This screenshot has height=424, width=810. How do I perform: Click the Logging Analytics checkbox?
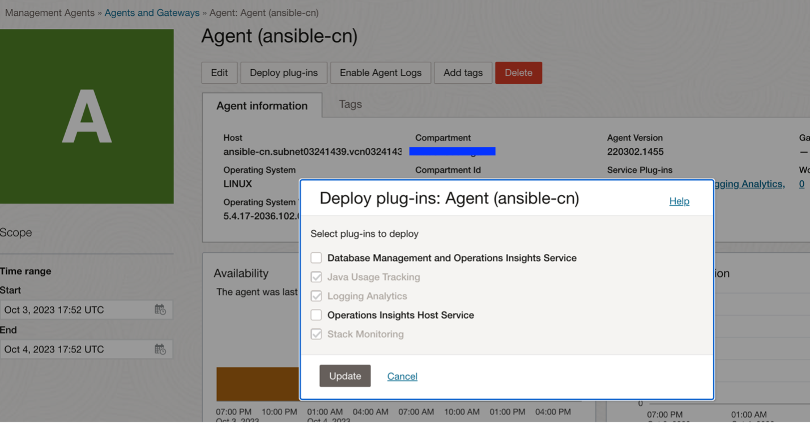click(316, 296)
